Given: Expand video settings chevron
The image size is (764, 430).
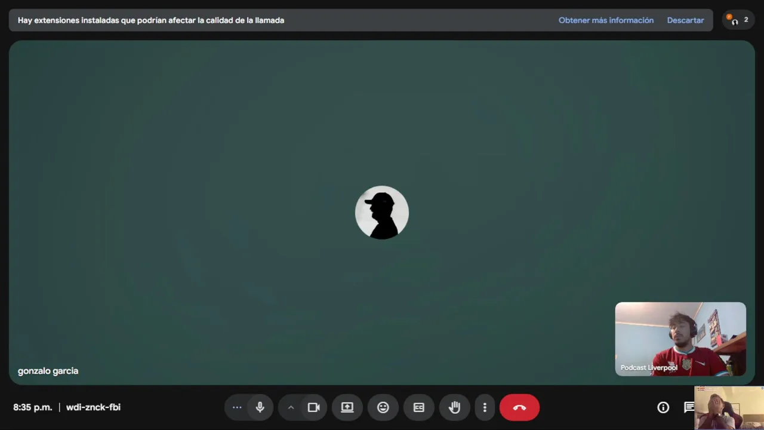Looking at the screenshot, I should (x=291, y=407).
